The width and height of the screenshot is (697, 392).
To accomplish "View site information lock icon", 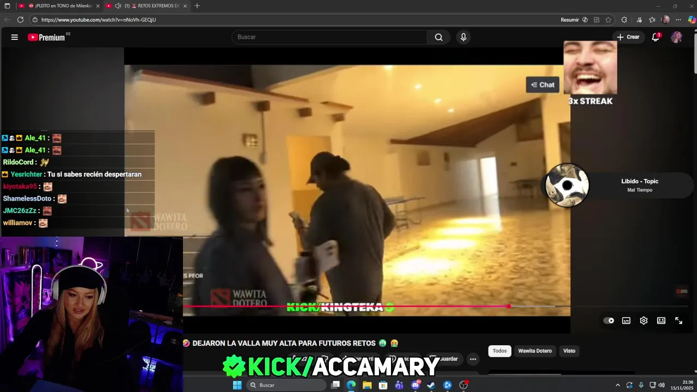I will click(35, 20).
